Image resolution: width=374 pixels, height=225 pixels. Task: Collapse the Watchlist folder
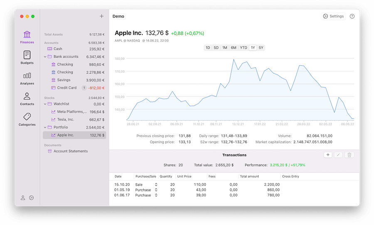45,104
